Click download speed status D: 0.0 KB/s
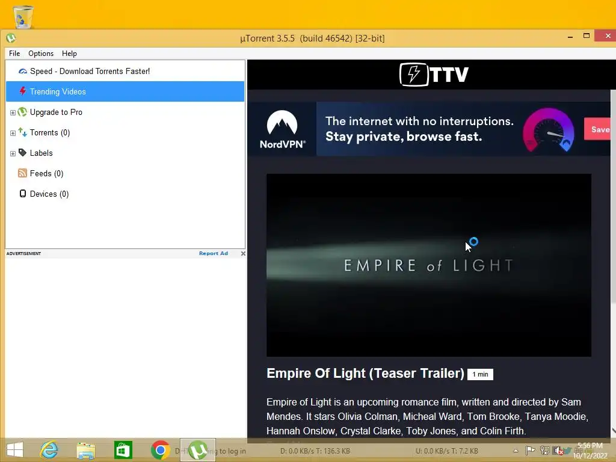The height and width of the screenshot is (462, 616). click(x=315, y=451)
